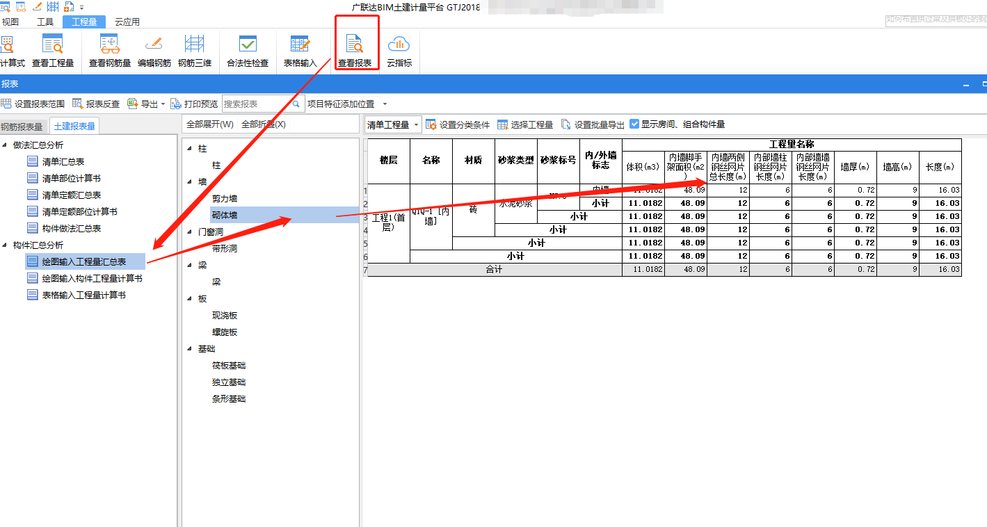Select 螺旋板 component
This screenshot has width=987, height=527.
pos(225,332)
